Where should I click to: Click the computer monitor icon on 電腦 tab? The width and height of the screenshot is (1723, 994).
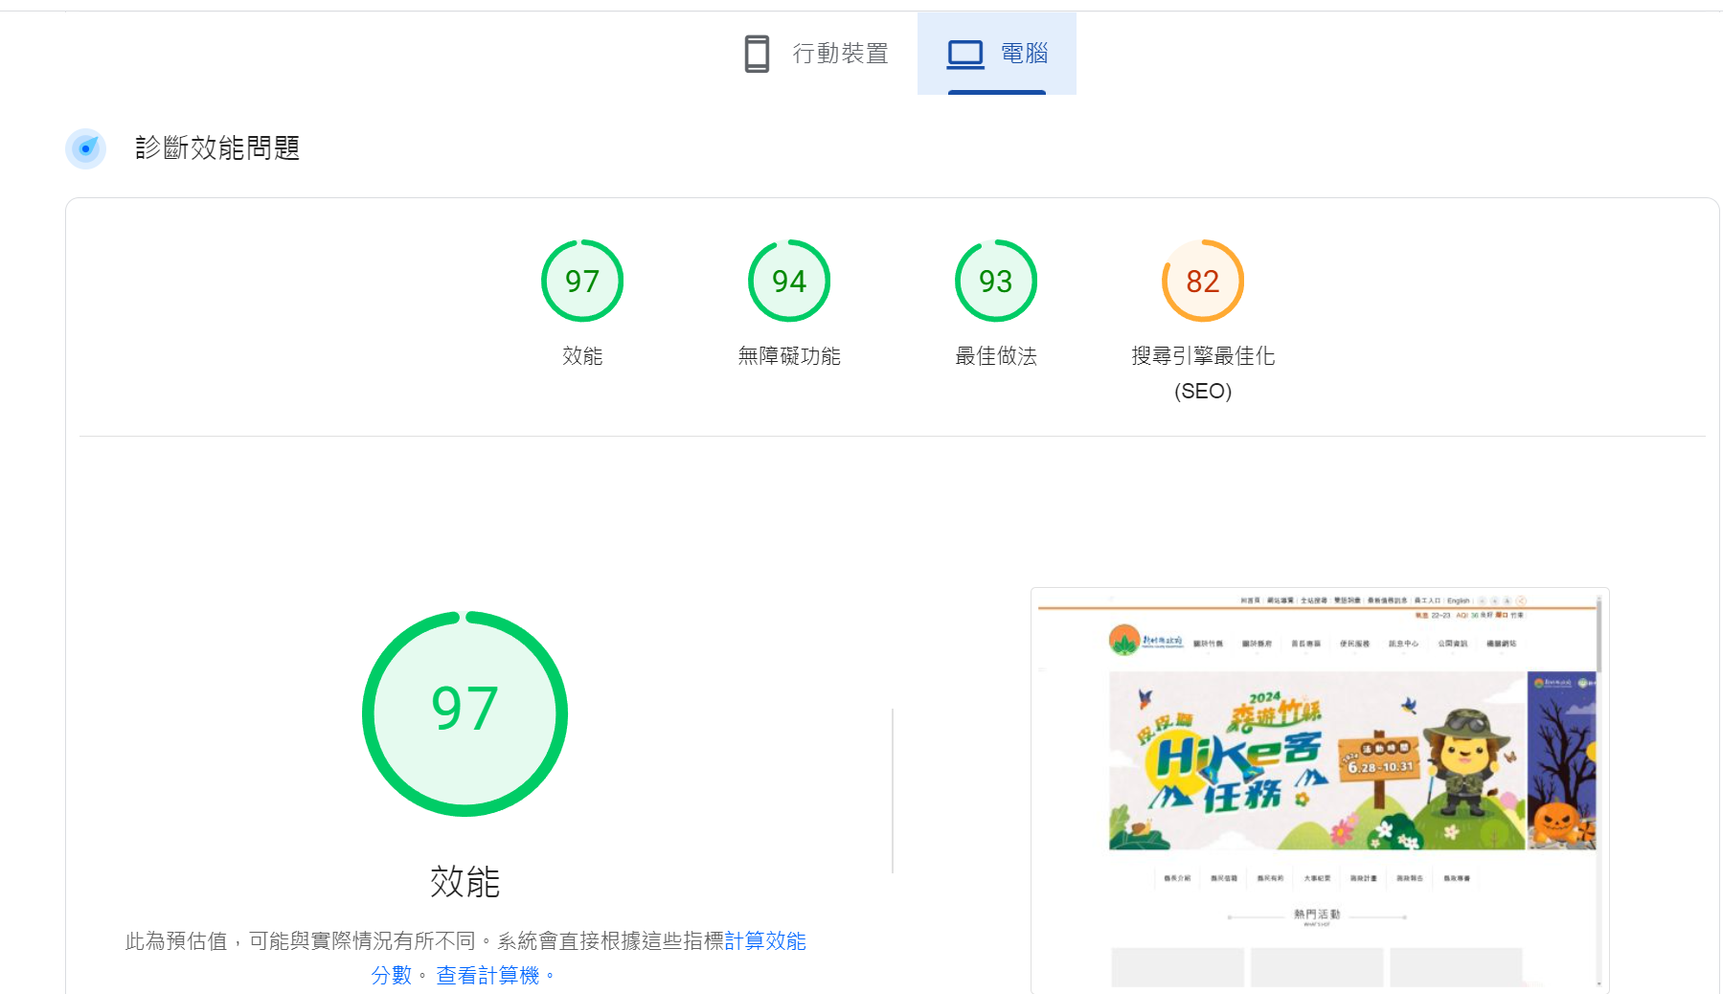point(964,54)
